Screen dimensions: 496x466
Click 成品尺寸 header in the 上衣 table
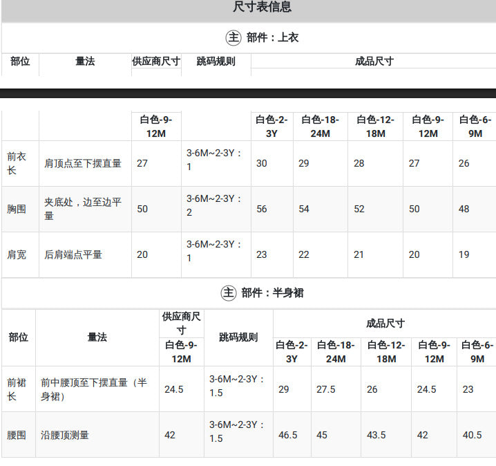tap(374, 61)
